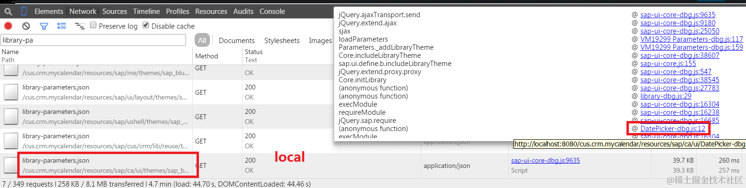Image resolution: width=746 pixels, height=188 pixels.
Task: Click requireModule stack frame text
Action: [x=362, y=112]
